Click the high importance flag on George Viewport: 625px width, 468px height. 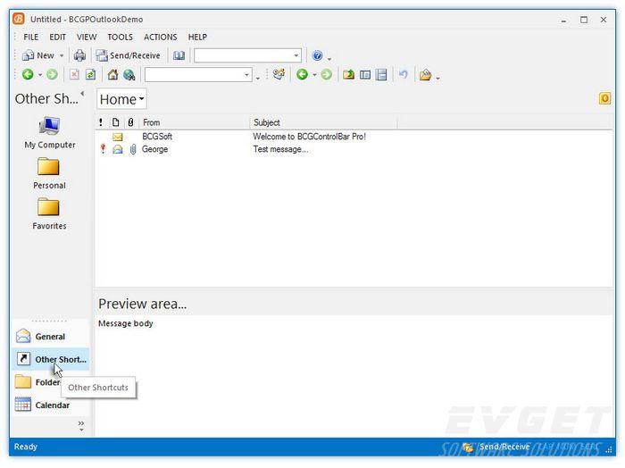(x=103, y=149)
